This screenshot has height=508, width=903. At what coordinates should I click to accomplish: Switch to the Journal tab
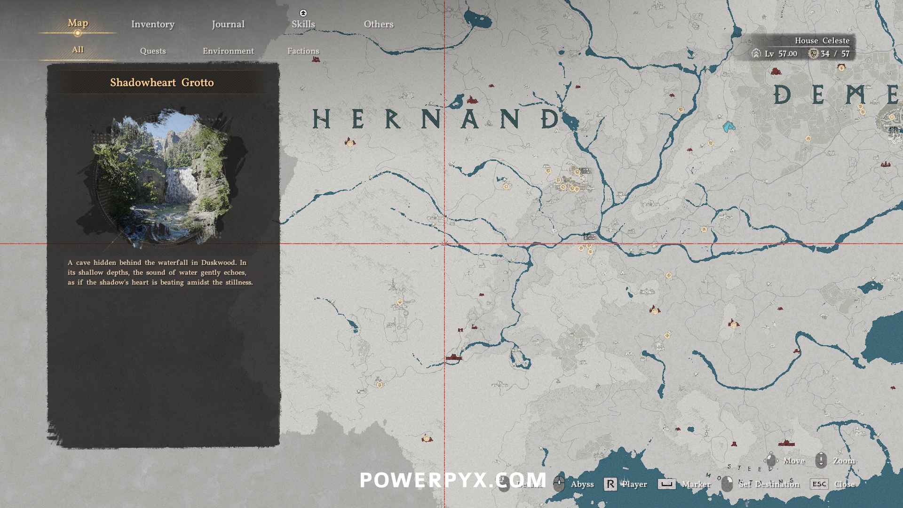click(228, 24)
